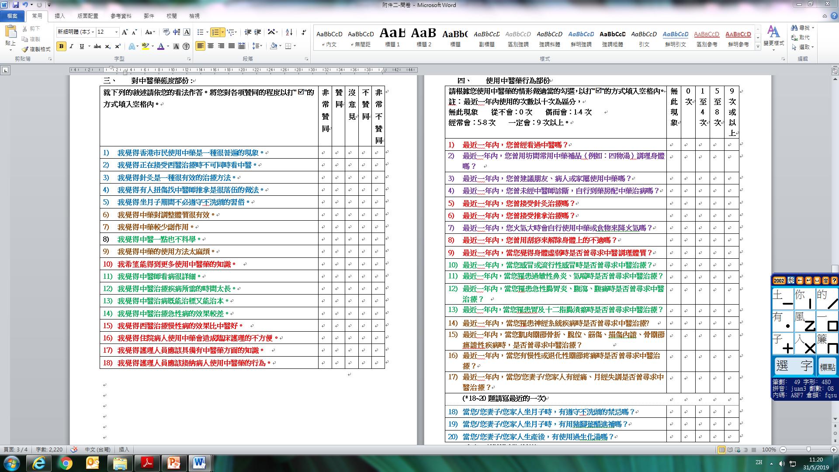Click the decrease indent icon
The image size is (839, 472).
248,32
